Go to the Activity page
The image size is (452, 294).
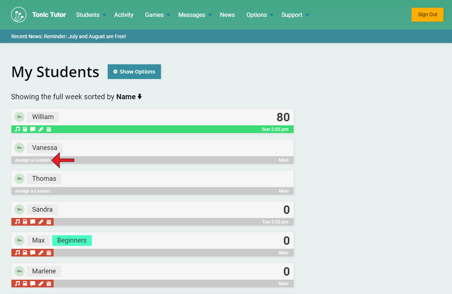tap(123, 15)
